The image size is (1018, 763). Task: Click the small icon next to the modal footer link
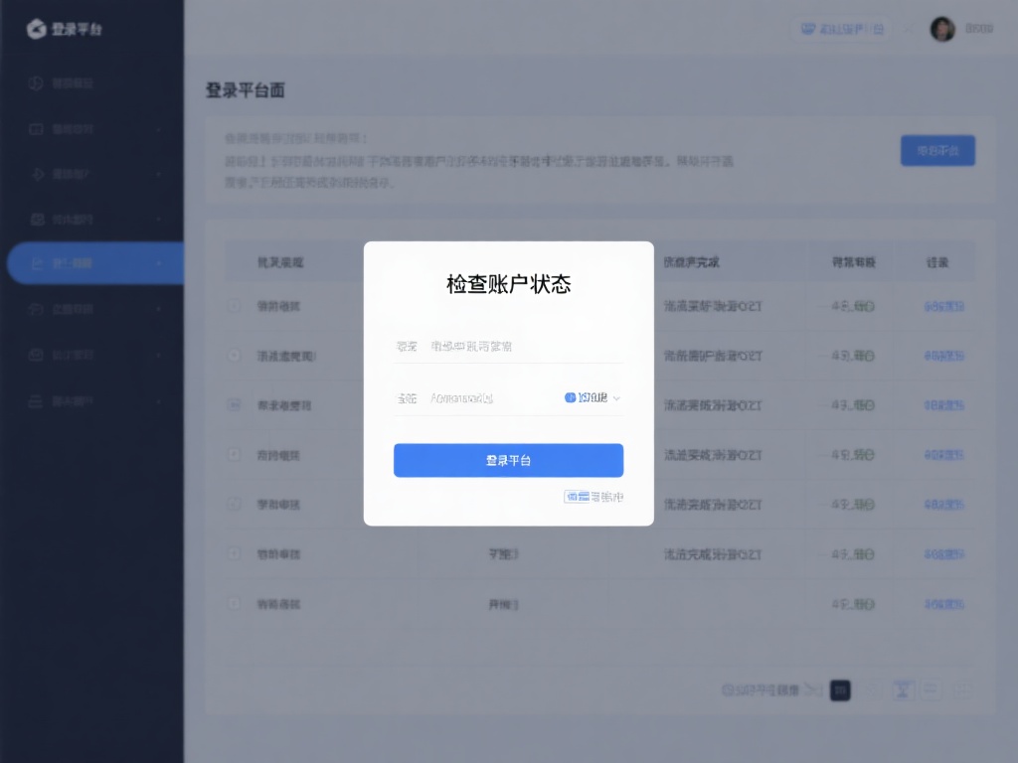point(576,495)
